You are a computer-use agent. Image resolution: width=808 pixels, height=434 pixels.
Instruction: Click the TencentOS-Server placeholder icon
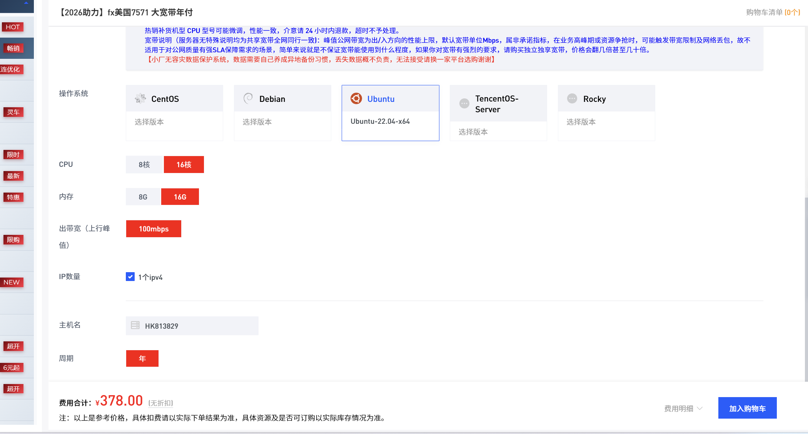pos(464,103)
